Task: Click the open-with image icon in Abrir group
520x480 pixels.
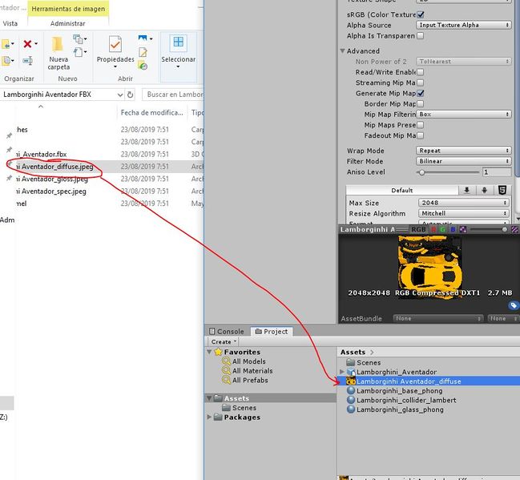Action: [x=143, y=38]
